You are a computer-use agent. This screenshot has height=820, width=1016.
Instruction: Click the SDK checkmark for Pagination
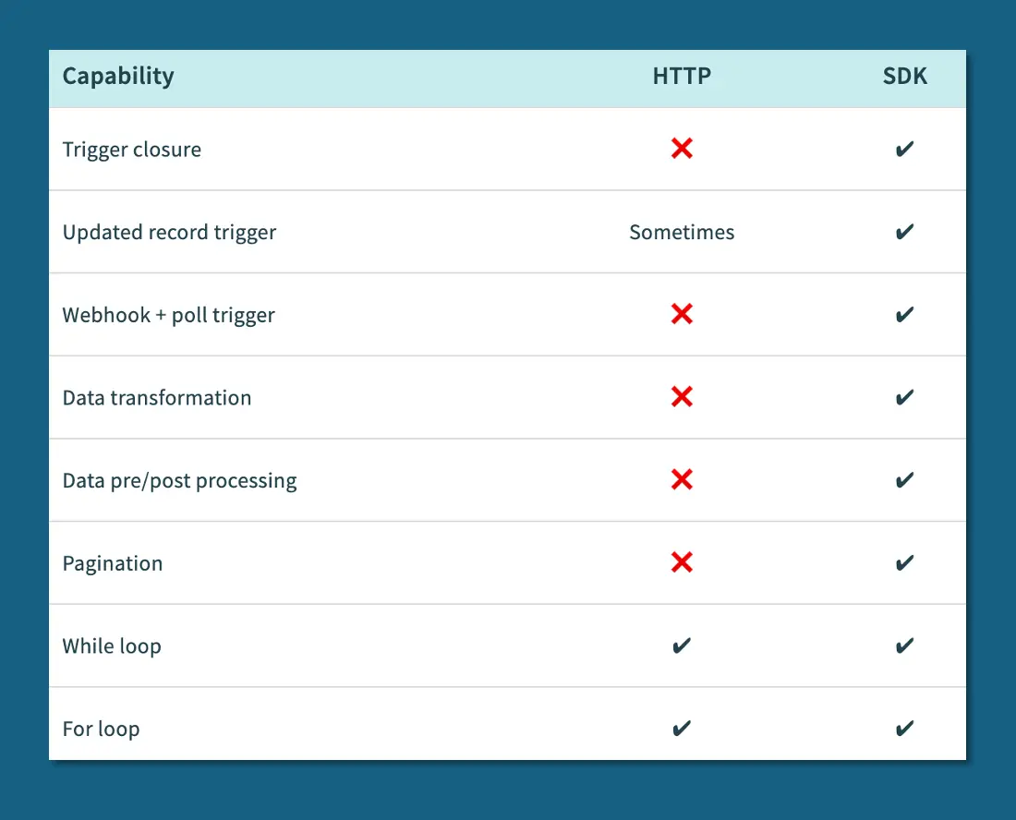point(904,562)
